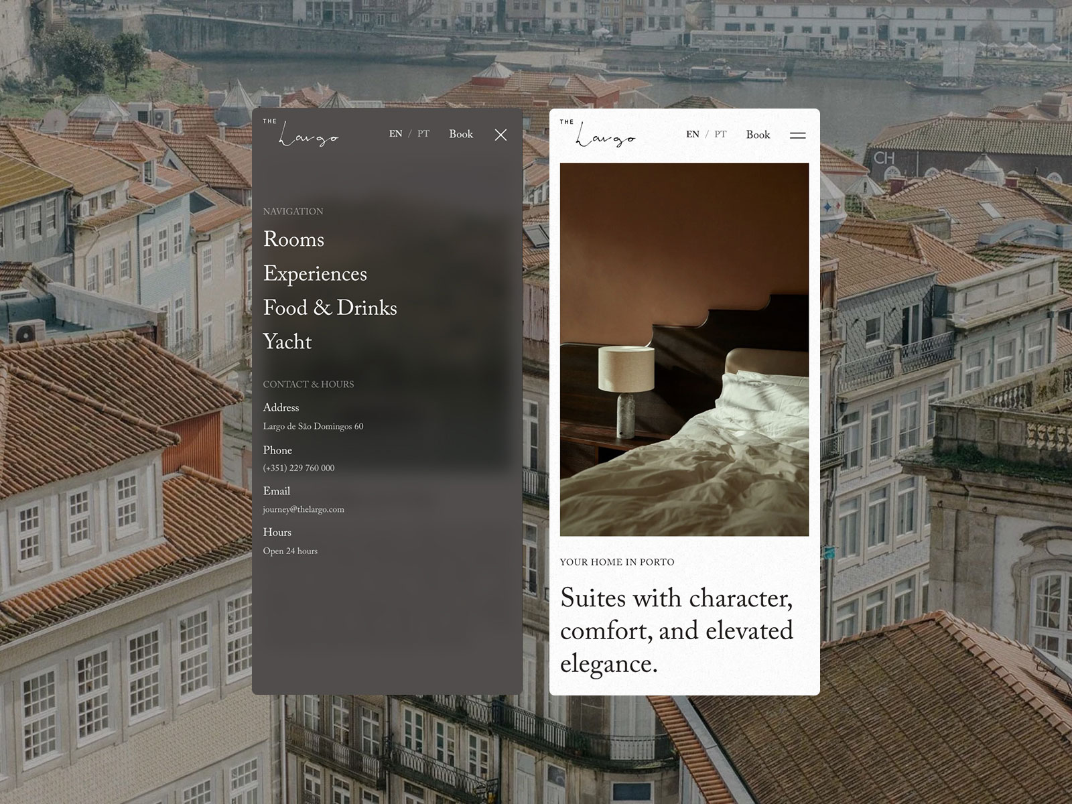
Task: Click the 'Open 24 hours' text
Action: click(290, 551)
